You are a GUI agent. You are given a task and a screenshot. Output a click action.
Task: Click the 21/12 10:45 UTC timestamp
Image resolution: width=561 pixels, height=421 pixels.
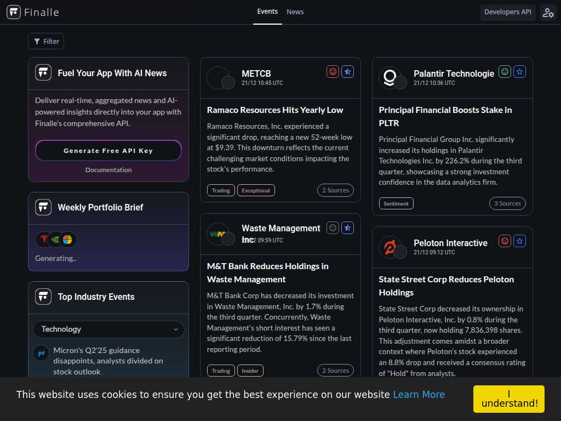click(x=262, y=83)
